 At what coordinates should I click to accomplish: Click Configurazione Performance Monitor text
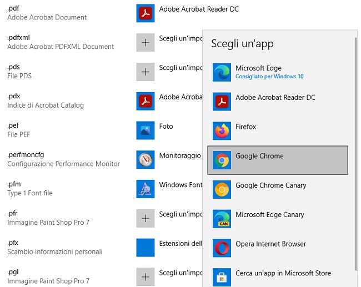(63, 164)
